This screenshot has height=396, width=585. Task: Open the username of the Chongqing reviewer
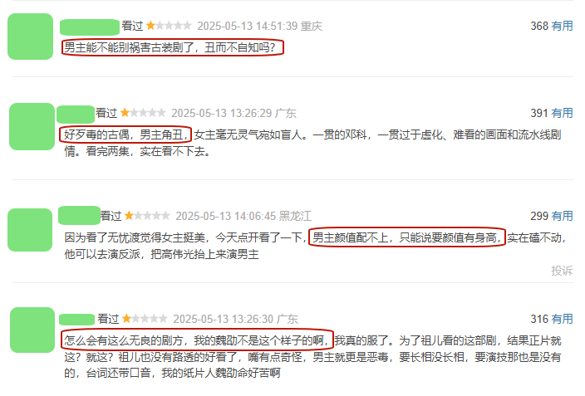point(90,27)
